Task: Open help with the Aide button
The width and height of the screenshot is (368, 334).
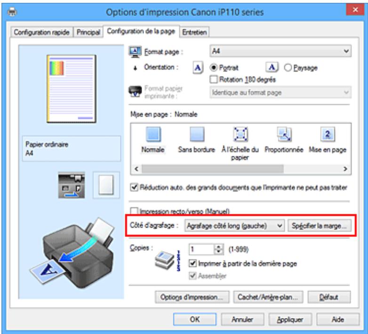Action: point(338,319)
